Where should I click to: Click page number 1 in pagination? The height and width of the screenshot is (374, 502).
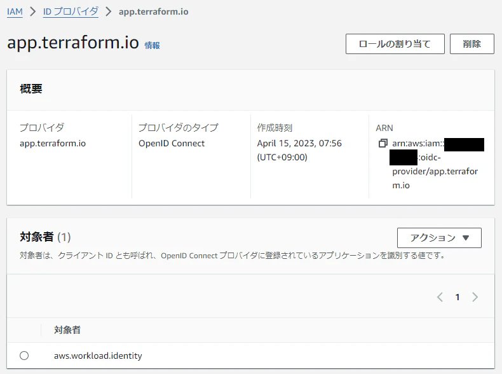click(x=458, y=297)
